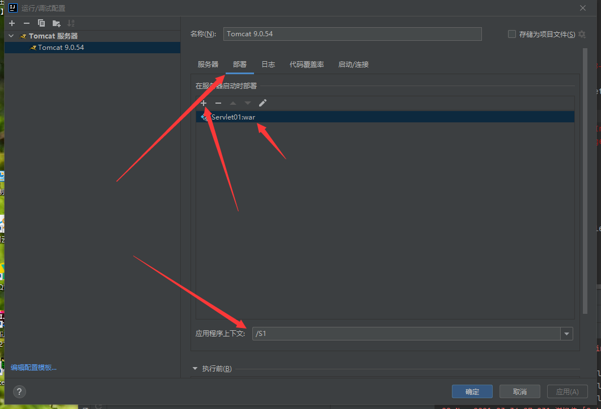Viewport: 601px width, 409px height.
Task: Close the 运行/调试配置 dialog
Action: pyautogui.click(x=583, y=8)
